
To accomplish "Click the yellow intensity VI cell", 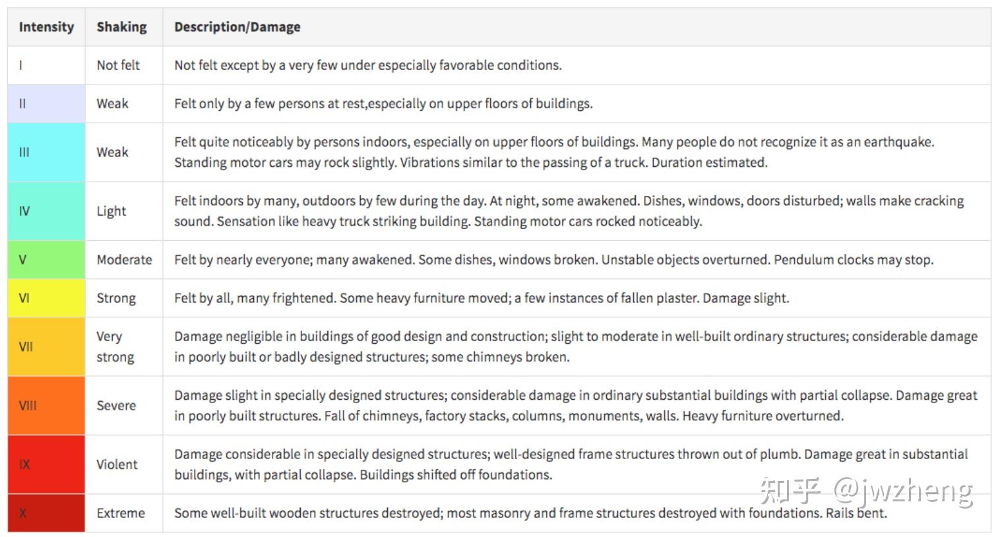I will (46, 298).
